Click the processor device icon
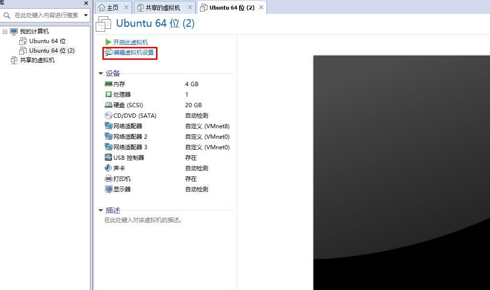 point(109,94)
